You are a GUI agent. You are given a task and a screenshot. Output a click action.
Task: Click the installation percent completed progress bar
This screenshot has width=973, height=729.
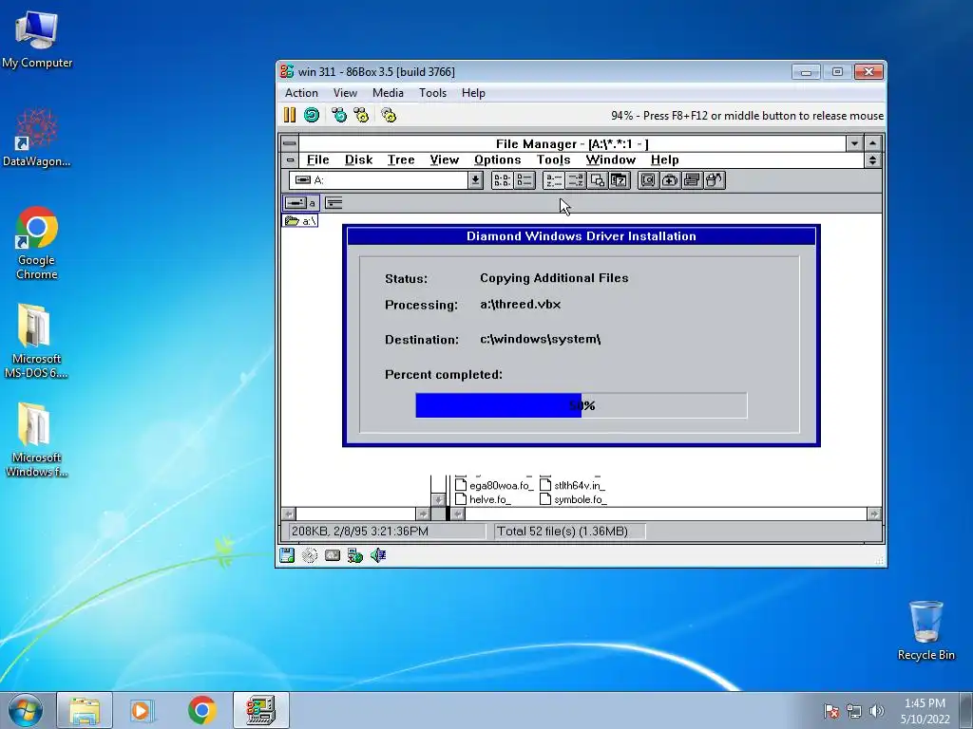pyautogui.click(x=582, y=405)
